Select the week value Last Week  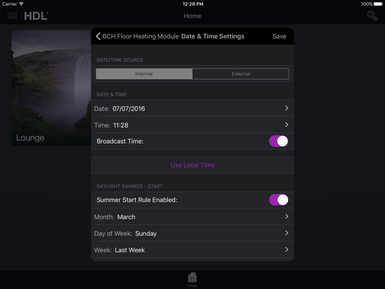tap(130, 250)
